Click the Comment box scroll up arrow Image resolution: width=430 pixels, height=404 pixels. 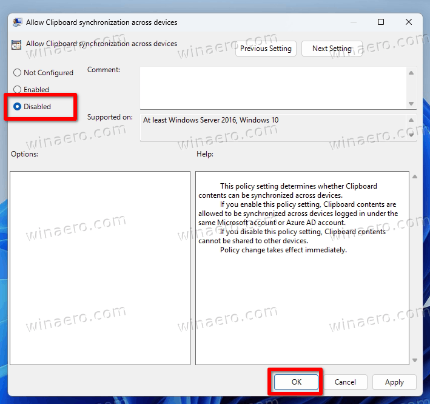coord(411,73)
